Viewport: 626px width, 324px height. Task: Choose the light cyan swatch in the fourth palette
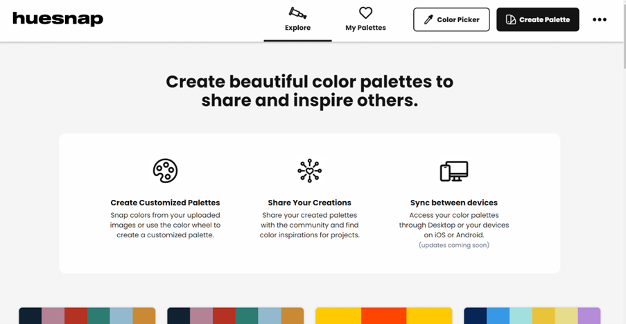[x=521, y=316]
